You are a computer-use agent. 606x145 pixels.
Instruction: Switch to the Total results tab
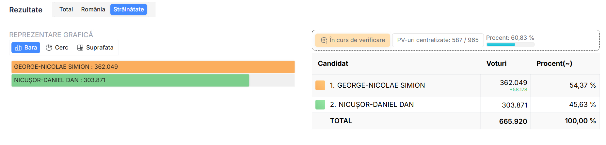coord(66,9)
